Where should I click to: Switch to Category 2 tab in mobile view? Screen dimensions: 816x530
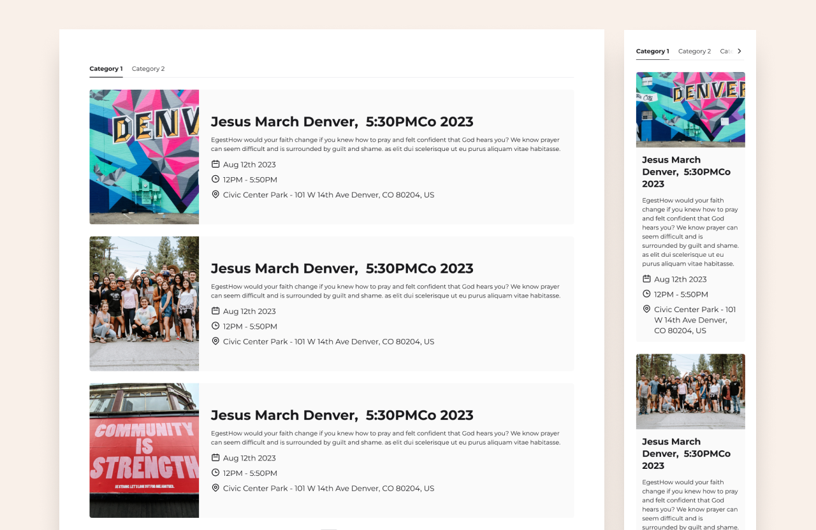click(x=694, y=52)
